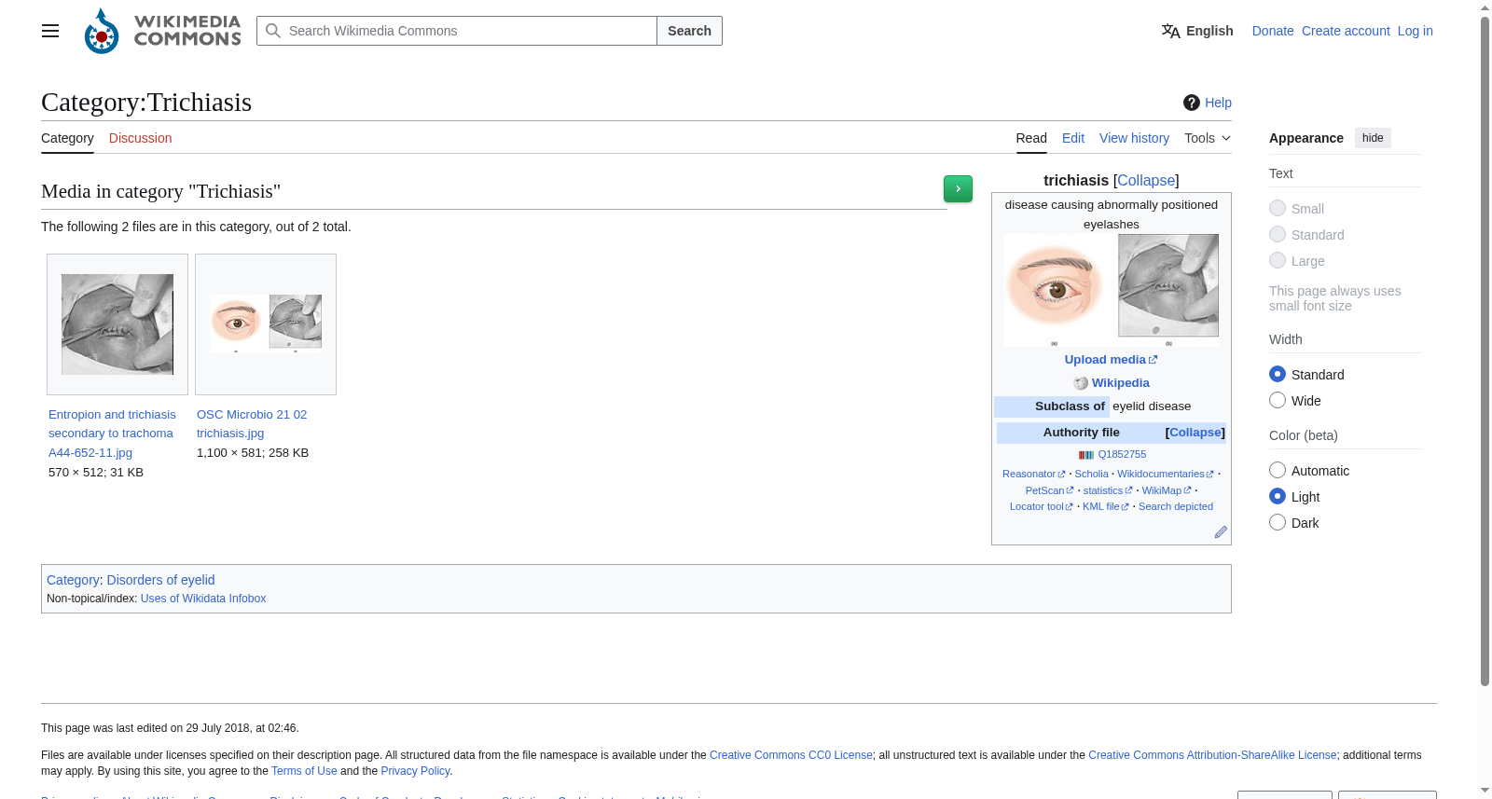Select the Large text size option
Screen dimensions: 1492x799
pos(1278,260)
